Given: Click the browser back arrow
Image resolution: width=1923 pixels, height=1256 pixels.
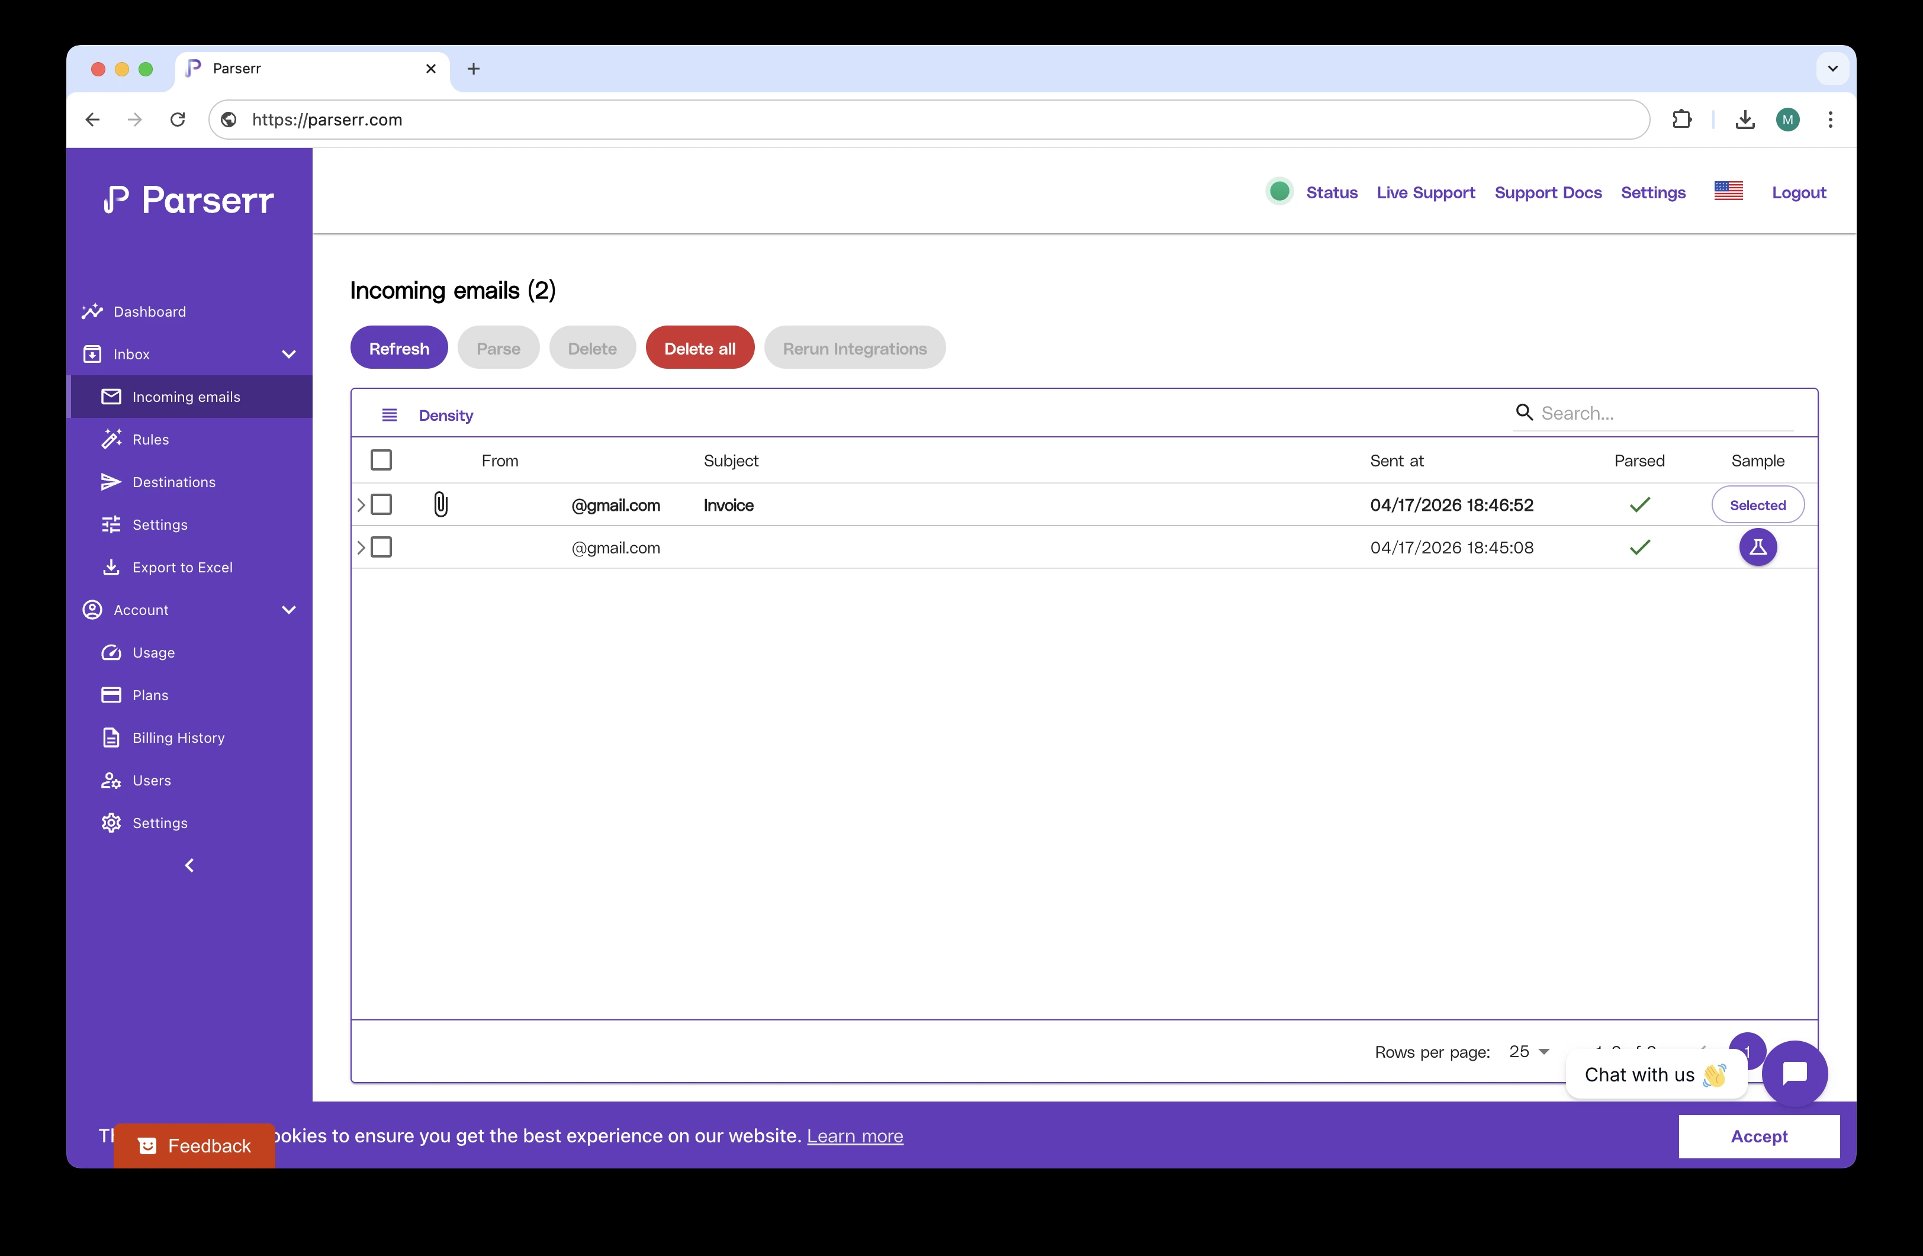Looking at the screenshot, I should [x=93, y=120].
